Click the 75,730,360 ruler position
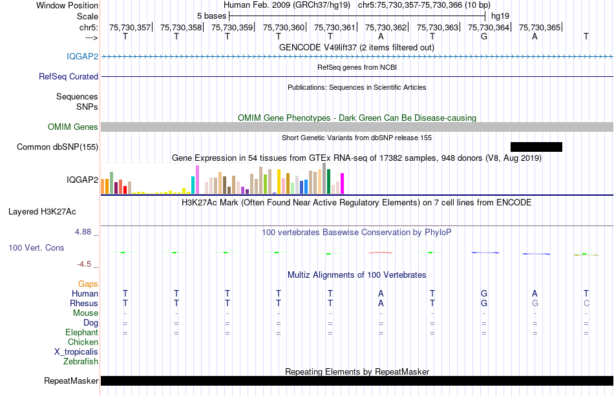The image size is (614, 396). [x=284, y=27]
